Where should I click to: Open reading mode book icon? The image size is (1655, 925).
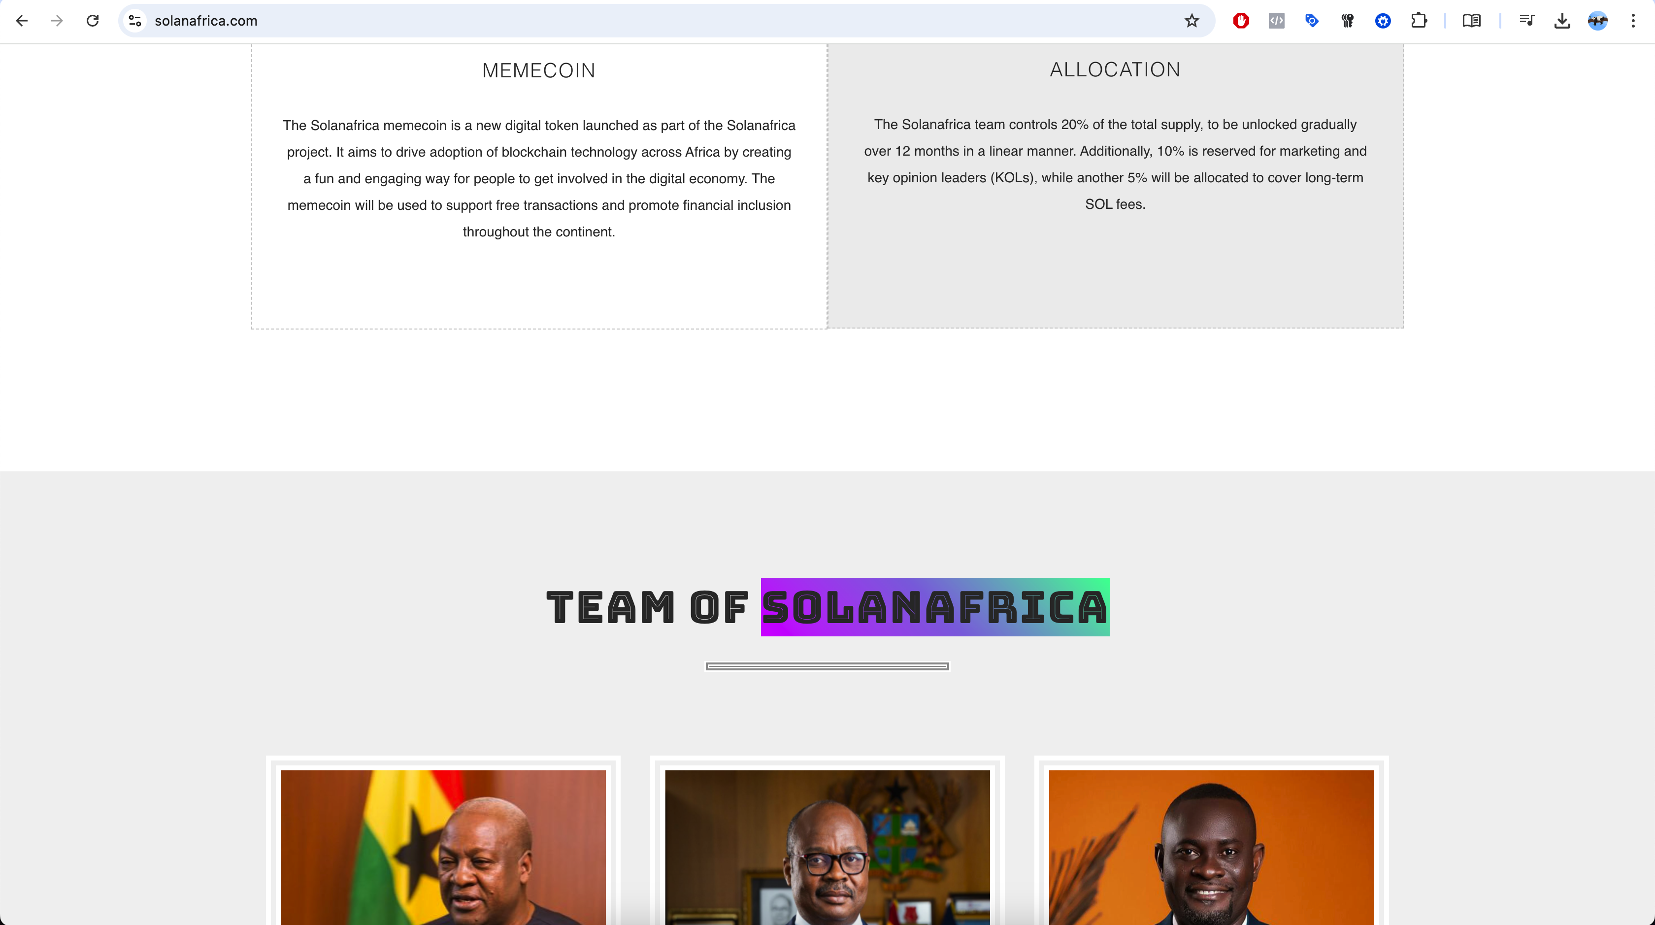pyautogui.click(x=1471, y=21)
